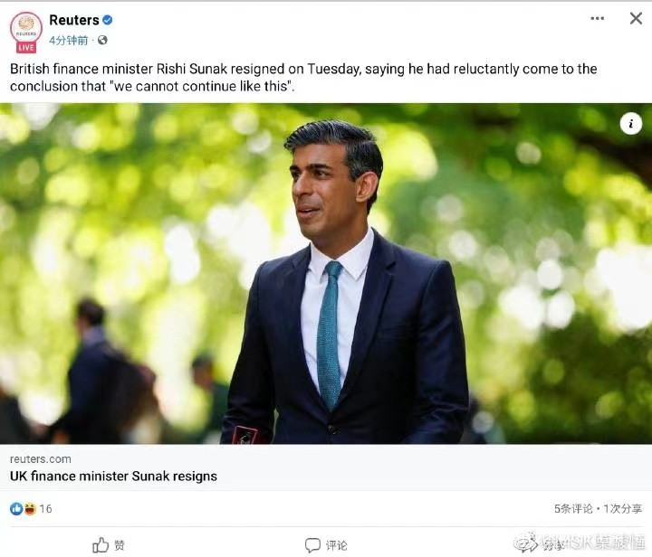Click the comment speech-bubble icon

(312, 544)
